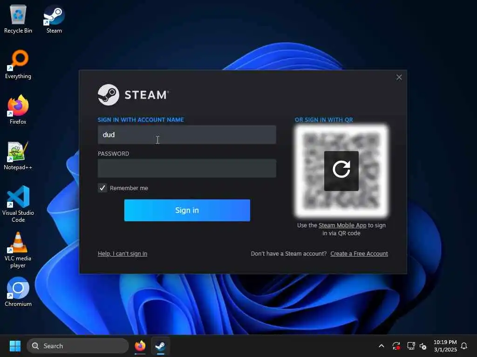
Task: Click the 'Don't have a Steam account?' text
Action: [x=289, y=253]
